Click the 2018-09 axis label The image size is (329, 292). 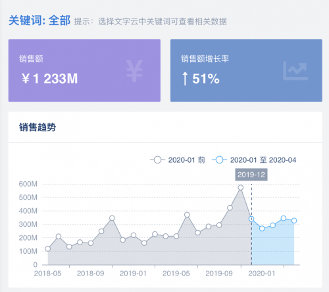[x=90, y=274]
